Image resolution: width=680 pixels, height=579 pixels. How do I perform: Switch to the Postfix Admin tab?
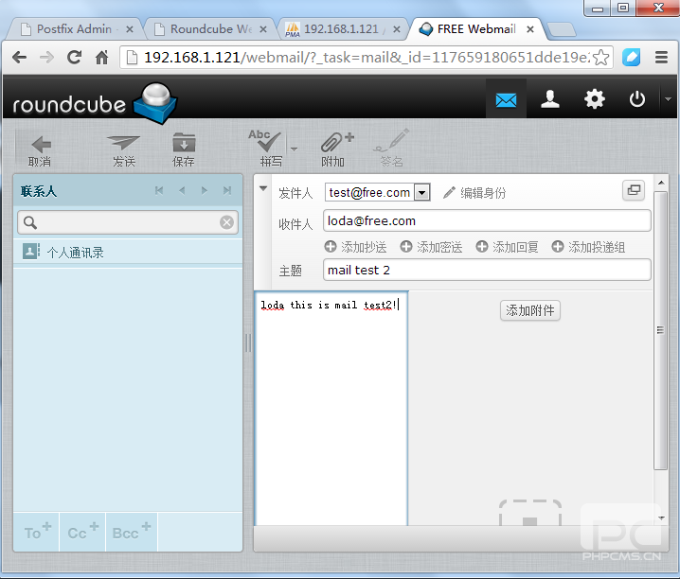(74, 29)
